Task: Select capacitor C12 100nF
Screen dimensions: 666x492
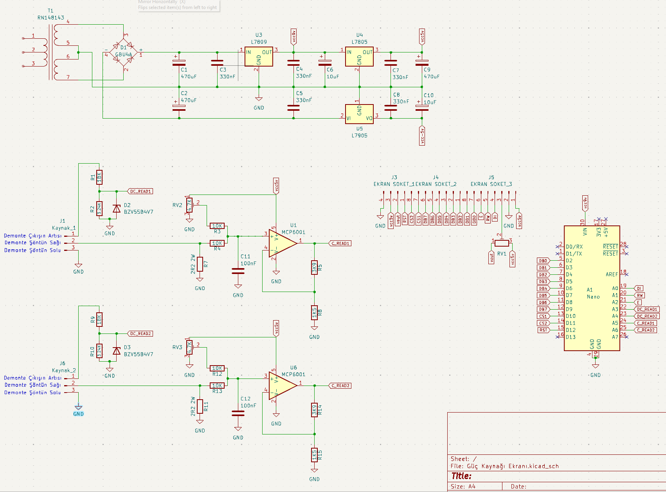Action: pos(238,413)
